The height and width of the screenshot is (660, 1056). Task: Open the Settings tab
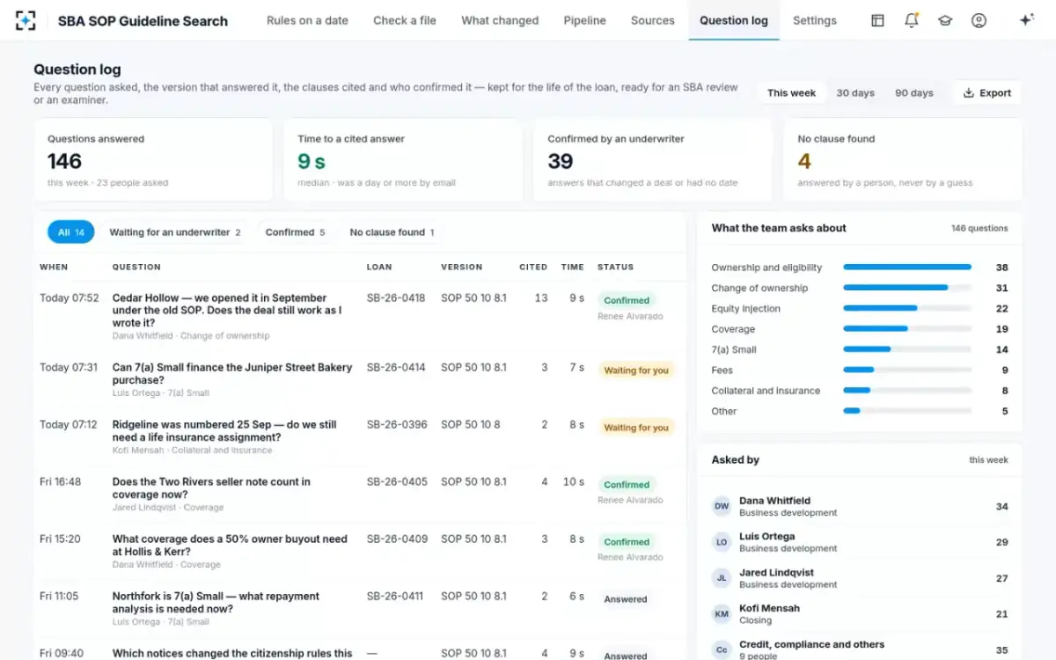coord(815,20)
